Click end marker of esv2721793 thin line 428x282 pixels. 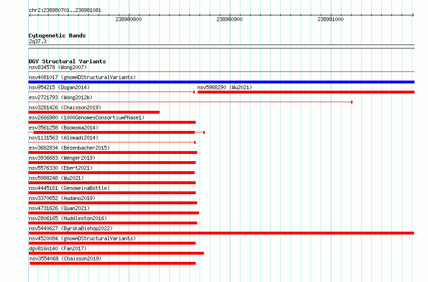tap(352, 102)
